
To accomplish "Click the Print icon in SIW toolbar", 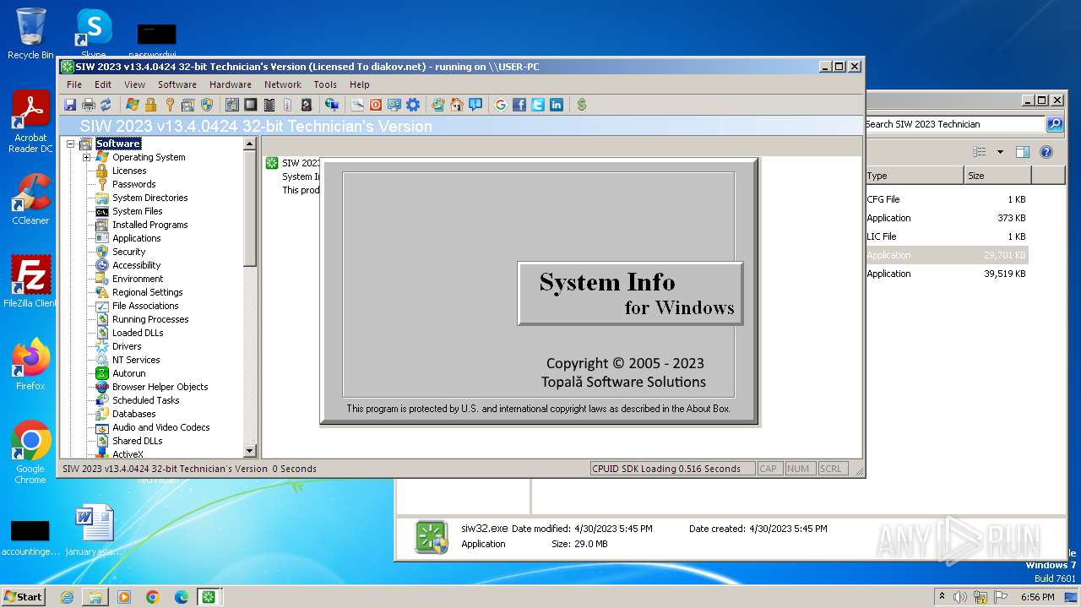I will [88, 105].
